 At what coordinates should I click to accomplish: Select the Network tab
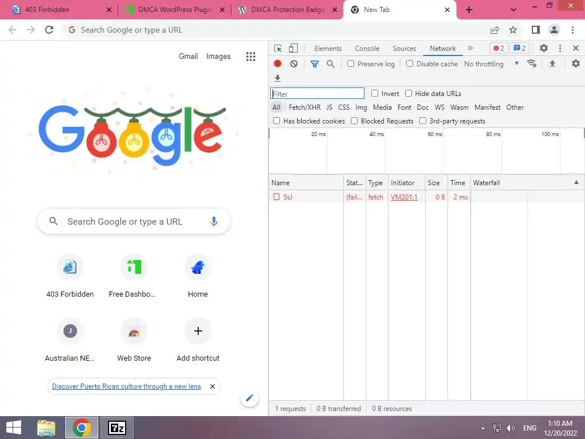pyautogui.click(x=443, y=49)
